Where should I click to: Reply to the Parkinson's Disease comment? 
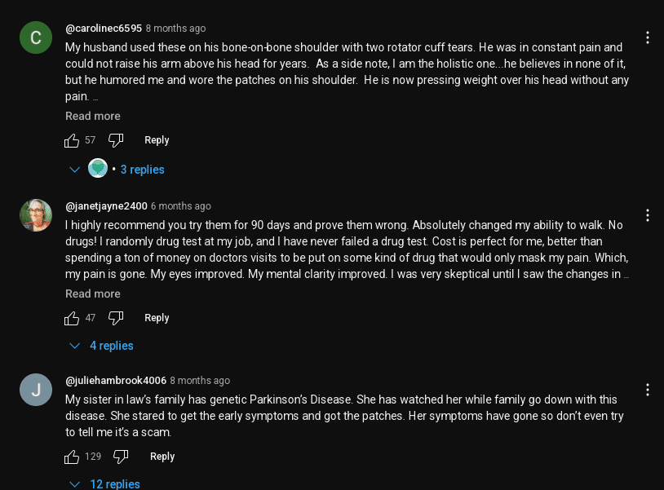[x=162, y=457]
